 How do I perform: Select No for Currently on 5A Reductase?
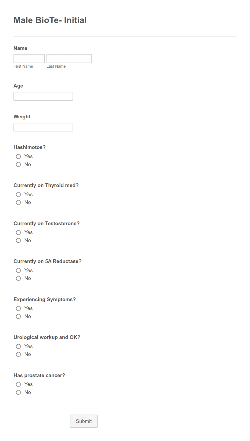(18, 278)
